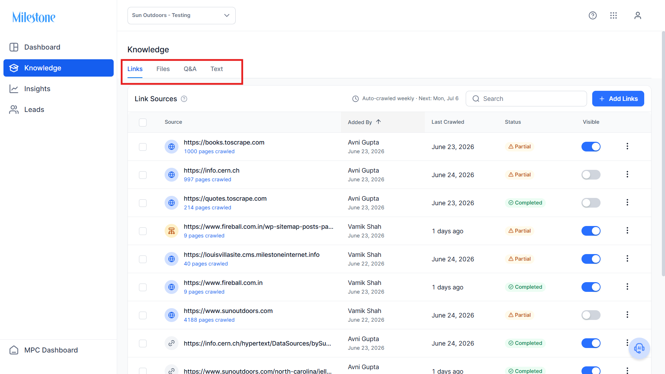Open the 1000 pages crawled link

209,151
